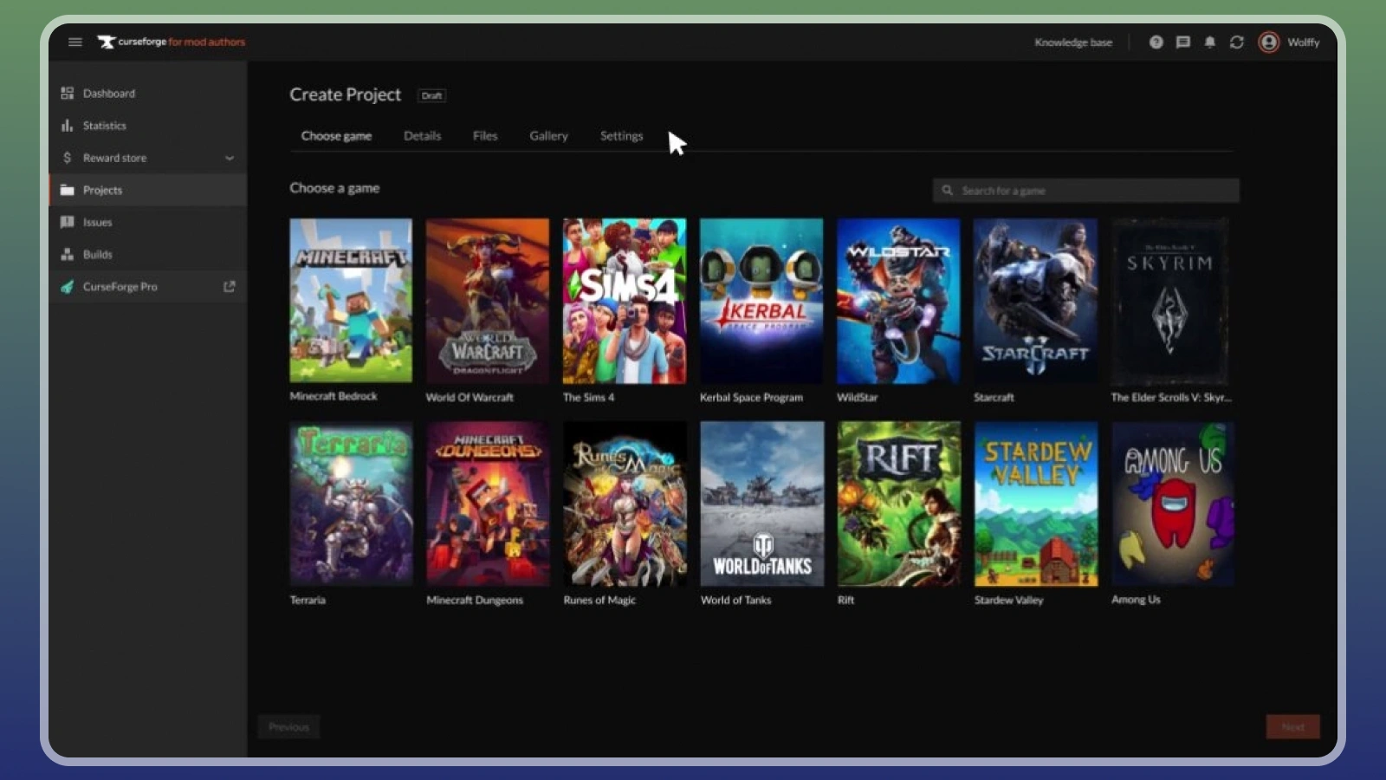Screen dimensions: 1386x780
Task: Switch to the Files tab
Action: pyautogui.click(x=485, y=136)
